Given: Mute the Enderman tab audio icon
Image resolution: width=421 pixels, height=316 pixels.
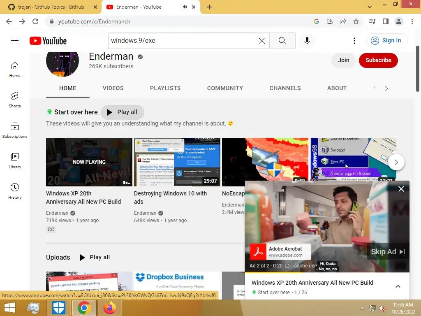Looking at the screenshot, I should pyautogui.click(x=185, y=7).
